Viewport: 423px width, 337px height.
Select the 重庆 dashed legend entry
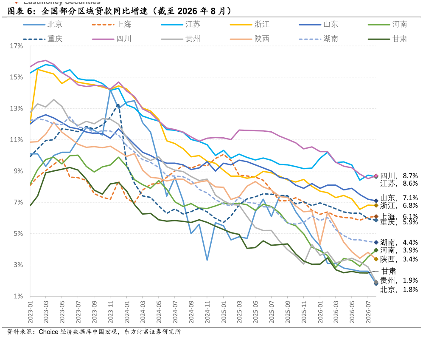coord(42,39)
